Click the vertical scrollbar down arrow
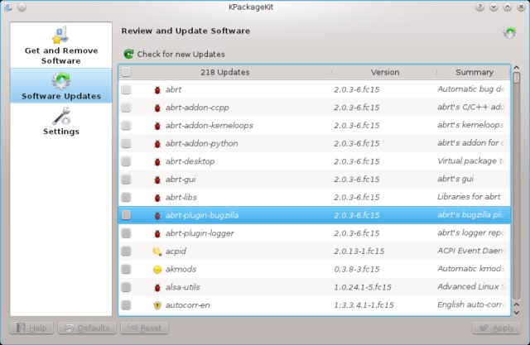The image size is (530, 345). [x=517, y=310]
